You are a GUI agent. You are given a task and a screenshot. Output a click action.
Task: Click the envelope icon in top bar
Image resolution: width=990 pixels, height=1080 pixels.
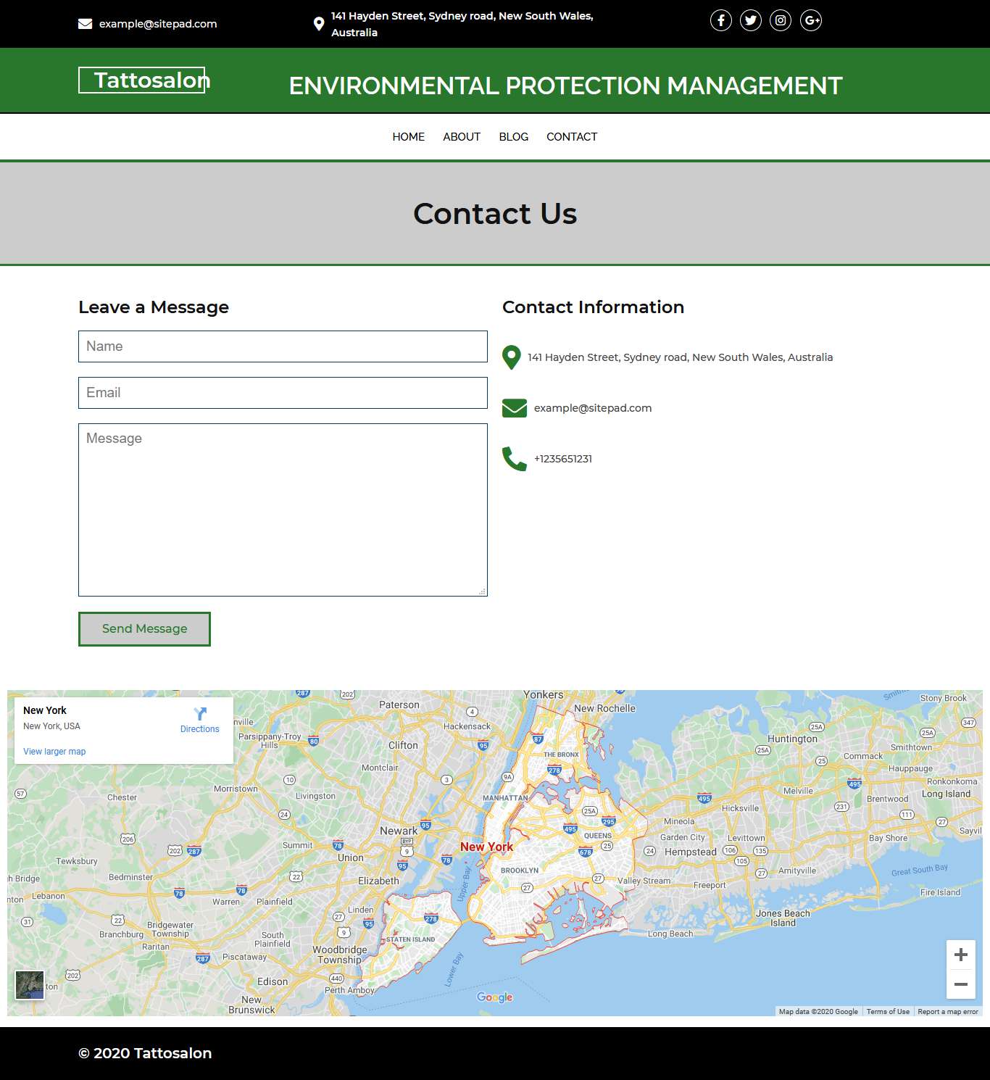85,24
